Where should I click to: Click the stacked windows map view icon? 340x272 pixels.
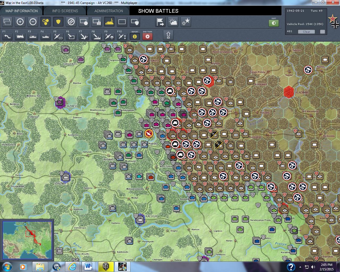(x=7, y=22)
